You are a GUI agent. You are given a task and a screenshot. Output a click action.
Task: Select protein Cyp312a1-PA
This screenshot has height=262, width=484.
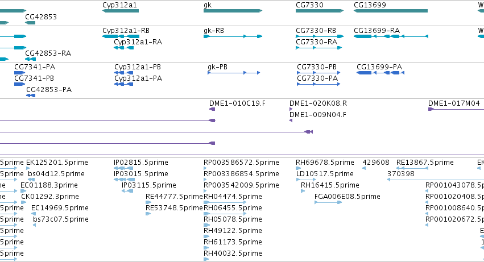(138, 78)
